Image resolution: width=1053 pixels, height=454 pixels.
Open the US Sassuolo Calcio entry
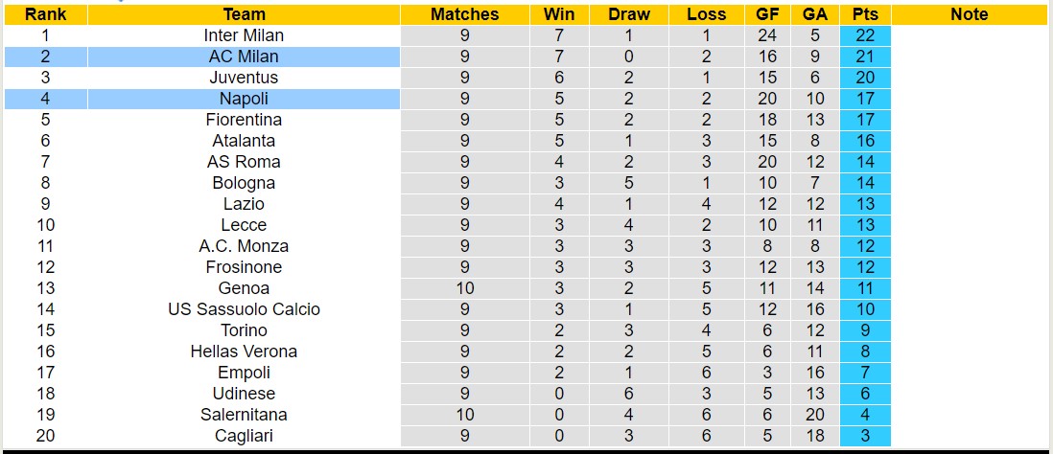coord(244,309)
